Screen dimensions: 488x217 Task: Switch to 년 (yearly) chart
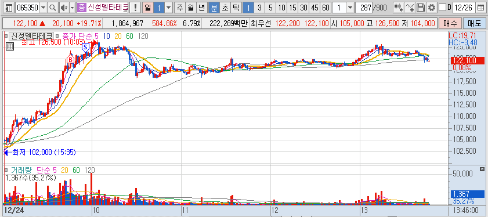click(x=202, y=8)
